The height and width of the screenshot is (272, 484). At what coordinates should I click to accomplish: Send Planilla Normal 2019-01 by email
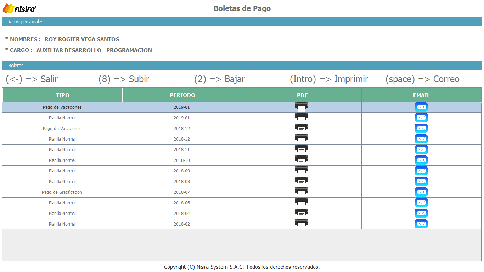pyautogui.click(x=421, y=118)
